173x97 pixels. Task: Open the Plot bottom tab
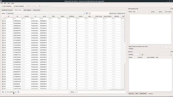pos(137,93)
